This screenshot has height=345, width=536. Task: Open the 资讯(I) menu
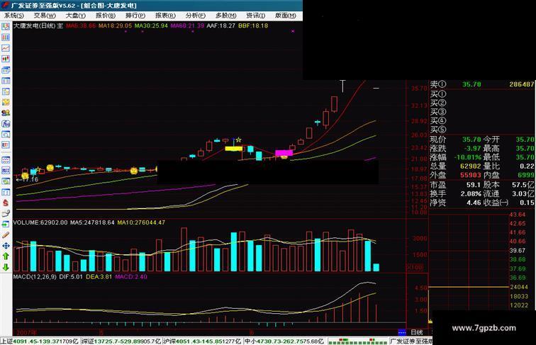tap(255, 16)
